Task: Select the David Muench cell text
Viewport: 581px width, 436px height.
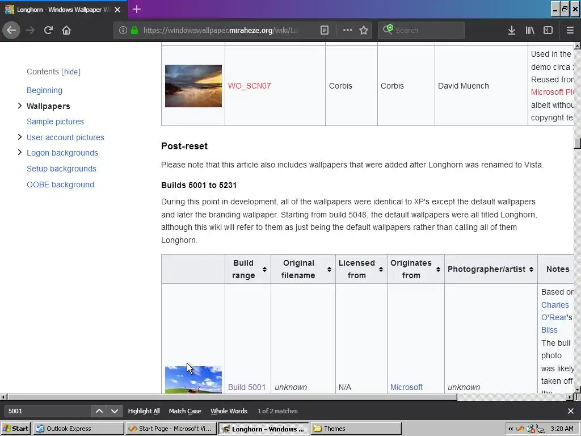Action: tap(463, 86)
